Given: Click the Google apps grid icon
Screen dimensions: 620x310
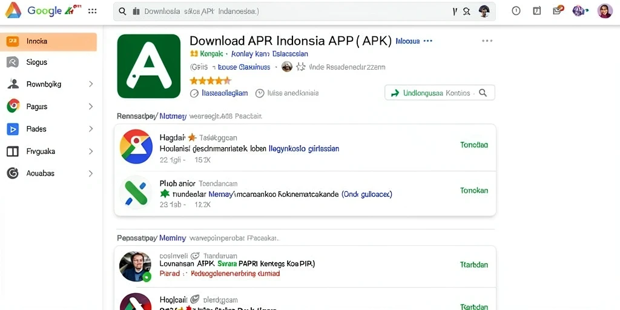Looking at the screenshot, I should pyautogui.click(x=92, y=11).
